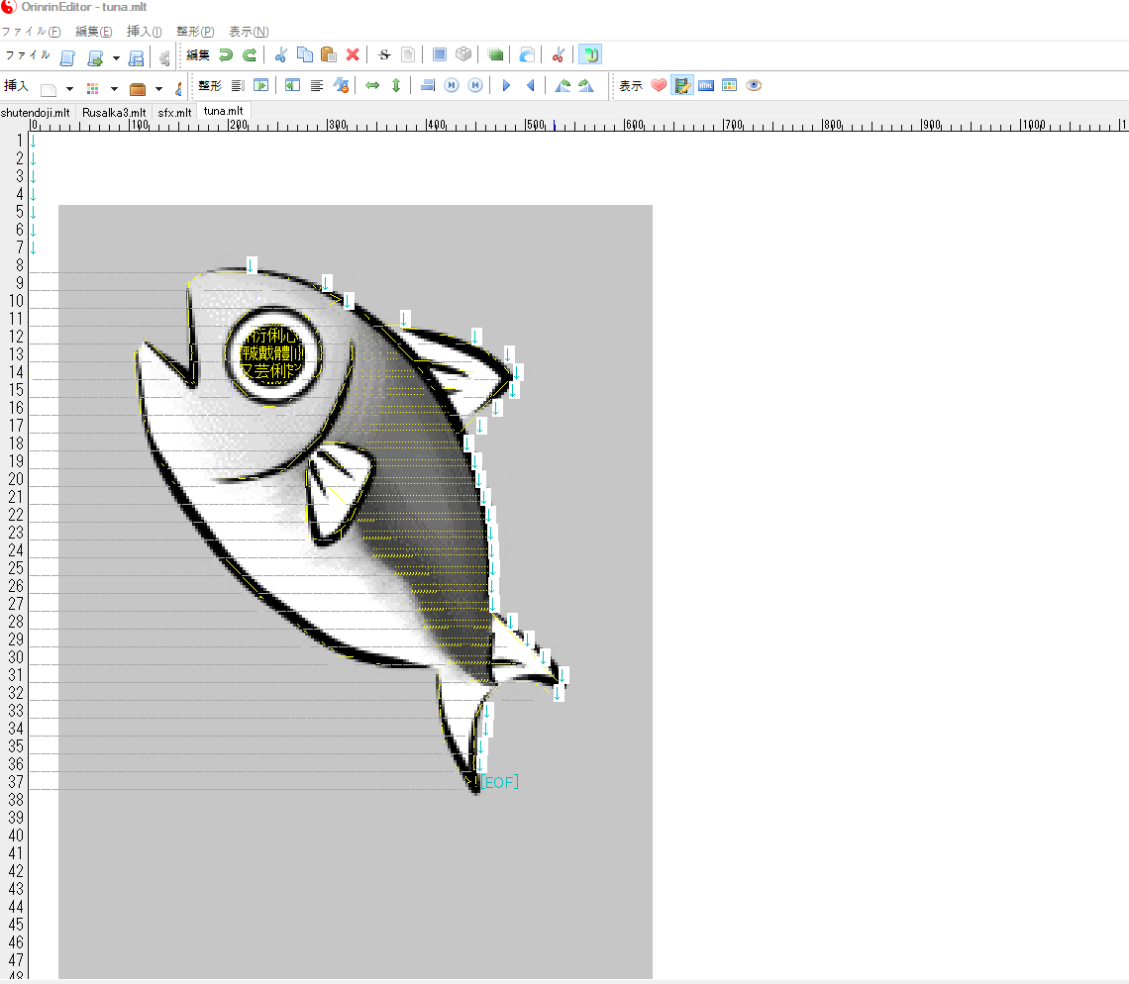Click the red heart icon
Image resolution: width=1129 pixels, height=984 pixels.
659,86
